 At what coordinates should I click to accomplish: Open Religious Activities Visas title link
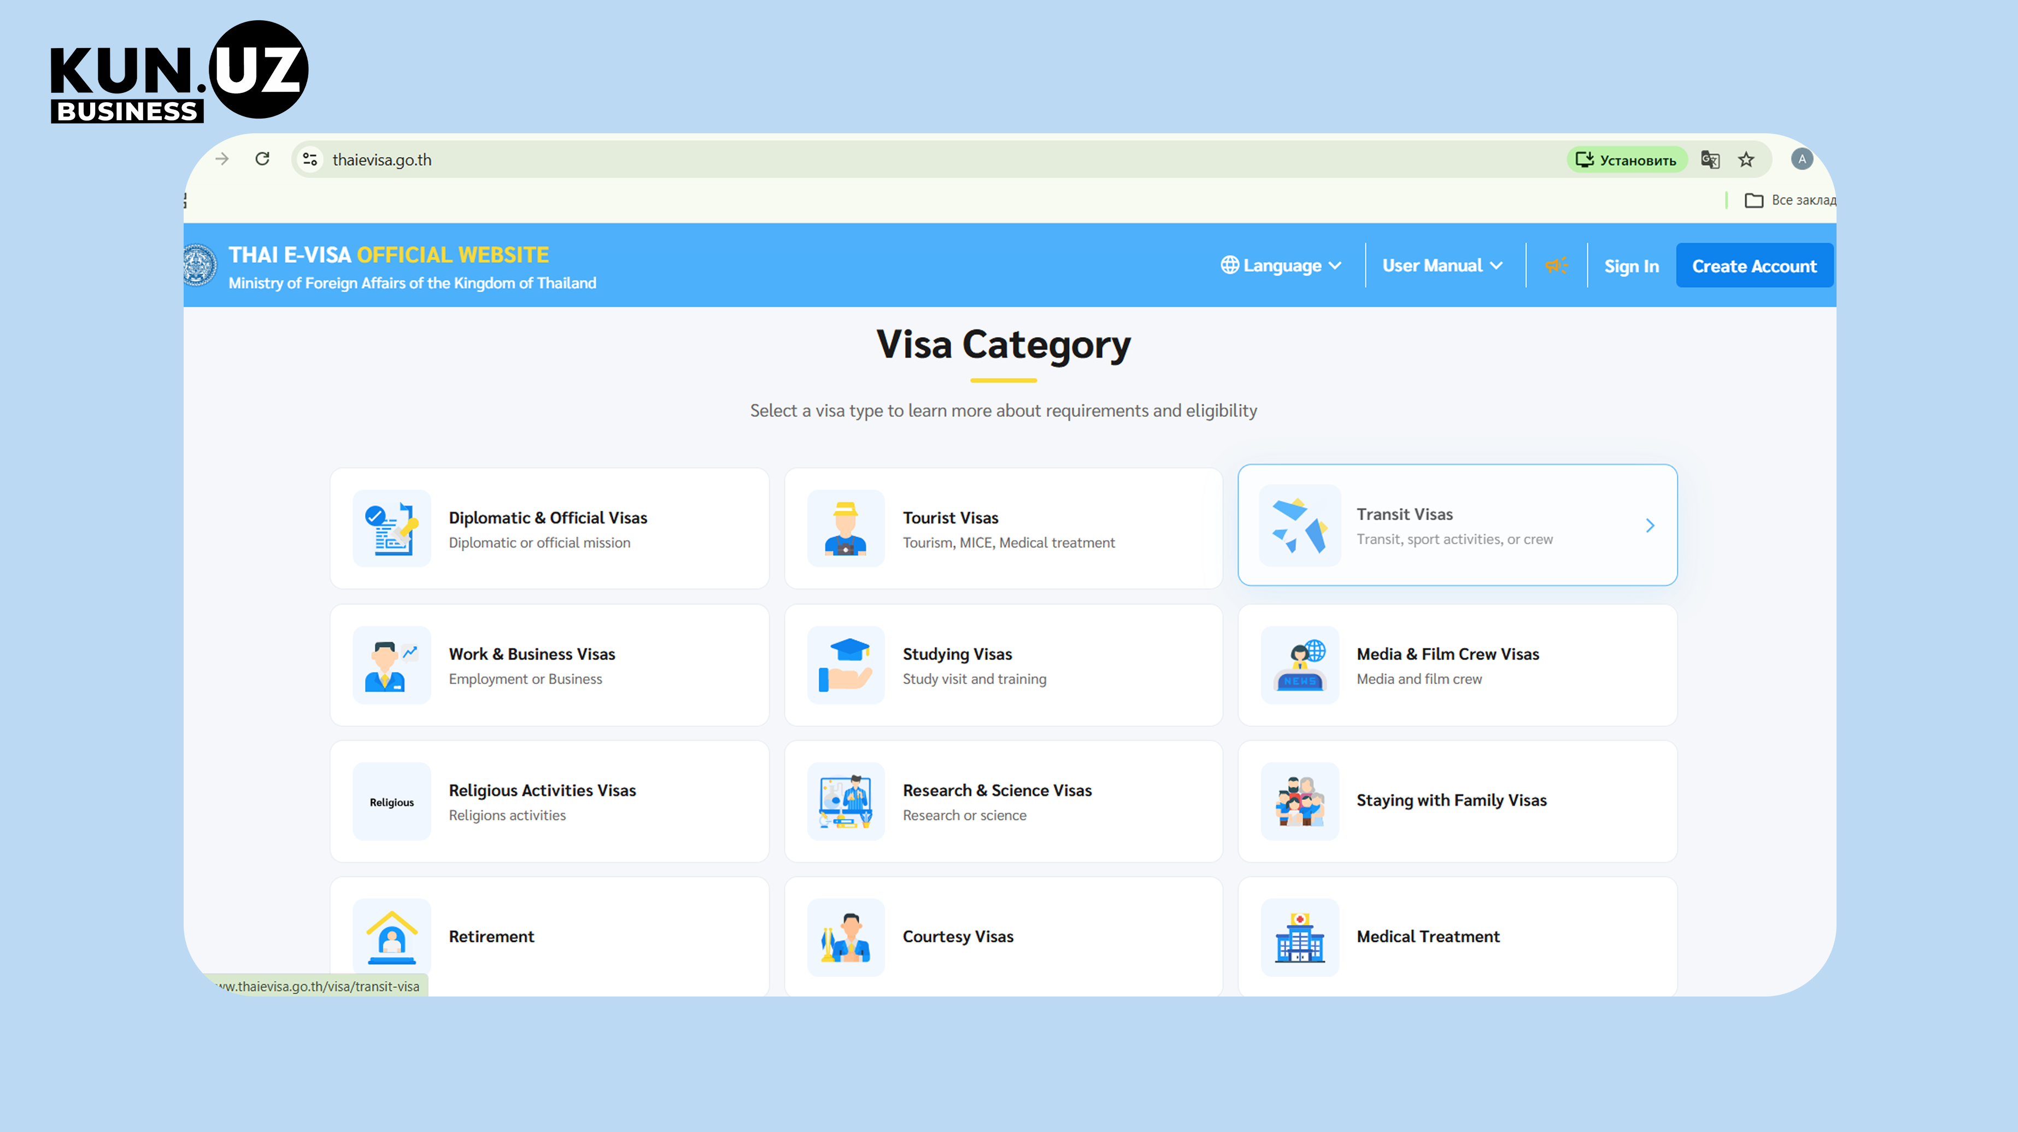click(542, 791)
